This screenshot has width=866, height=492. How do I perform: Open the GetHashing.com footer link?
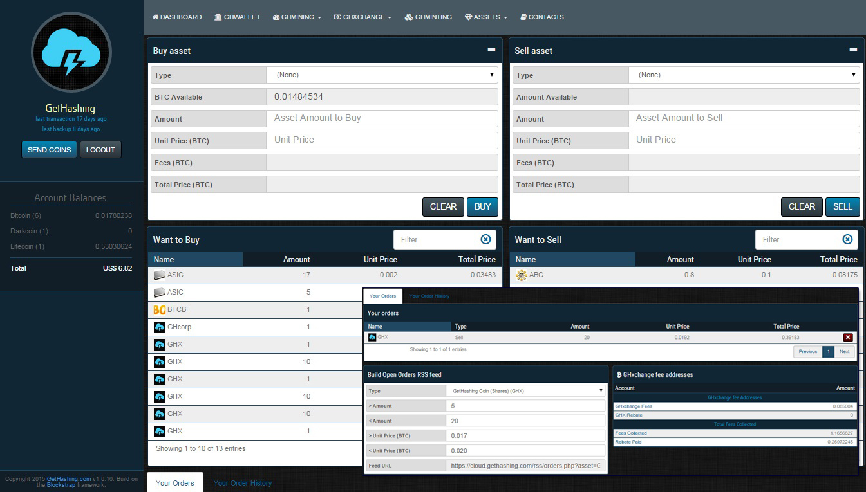pos(69,478)
